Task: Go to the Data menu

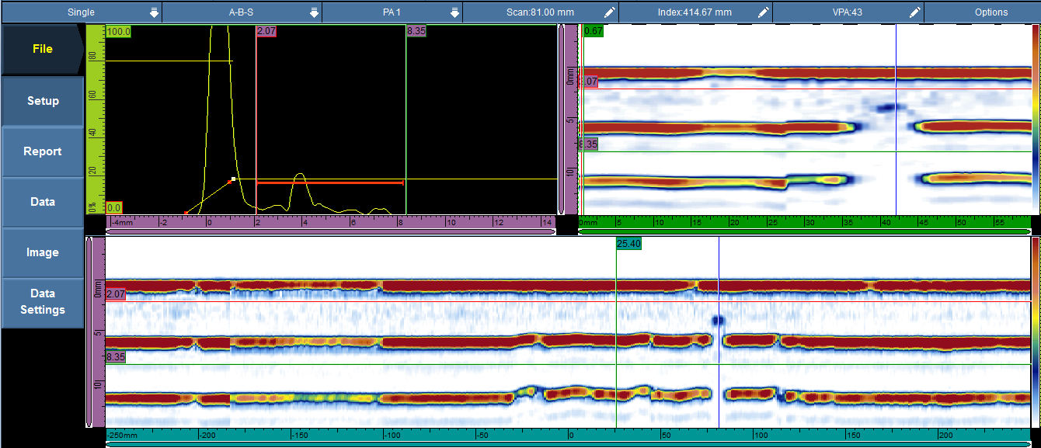Action: 43,202
